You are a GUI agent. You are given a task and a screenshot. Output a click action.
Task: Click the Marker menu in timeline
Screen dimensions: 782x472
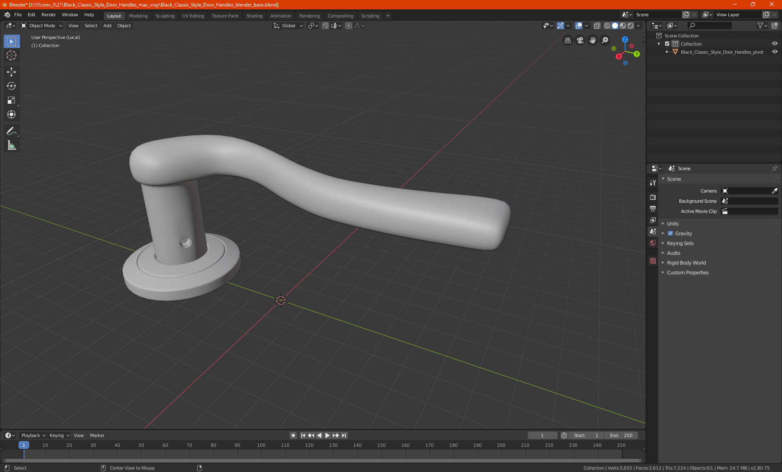[x=97, y=435]
